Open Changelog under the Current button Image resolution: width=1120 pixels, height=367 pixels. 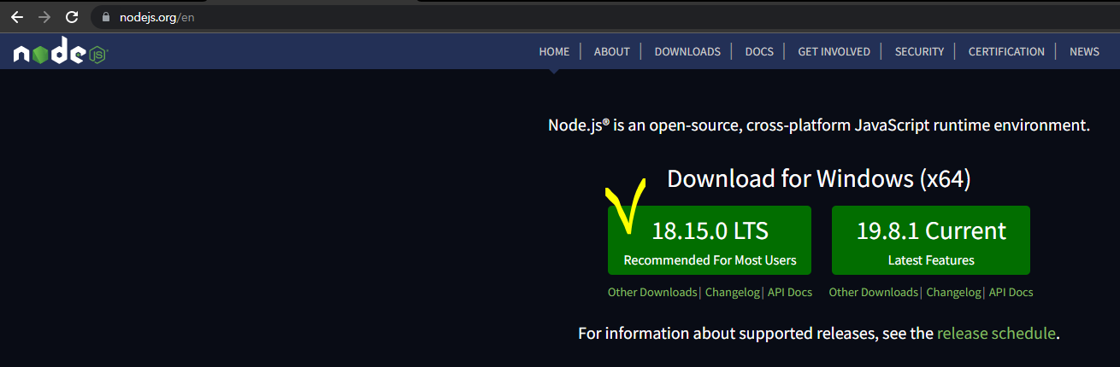(953, 292)
